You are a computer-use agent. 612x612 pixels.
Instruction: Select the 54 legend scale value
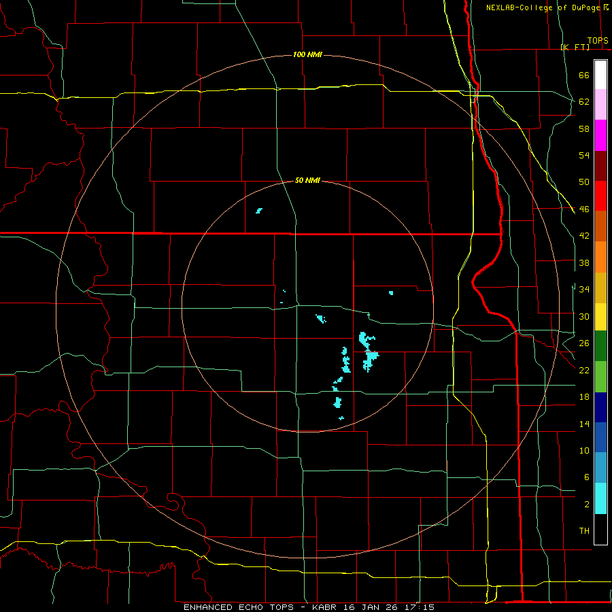point(584,155)
